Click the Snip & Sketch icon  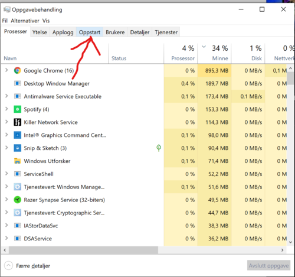[17, 148]
